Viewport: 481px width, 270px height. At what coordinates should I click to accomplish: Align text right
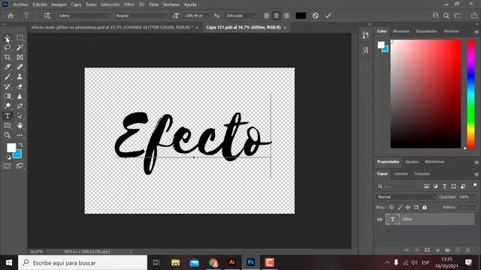tap(286, 16)
